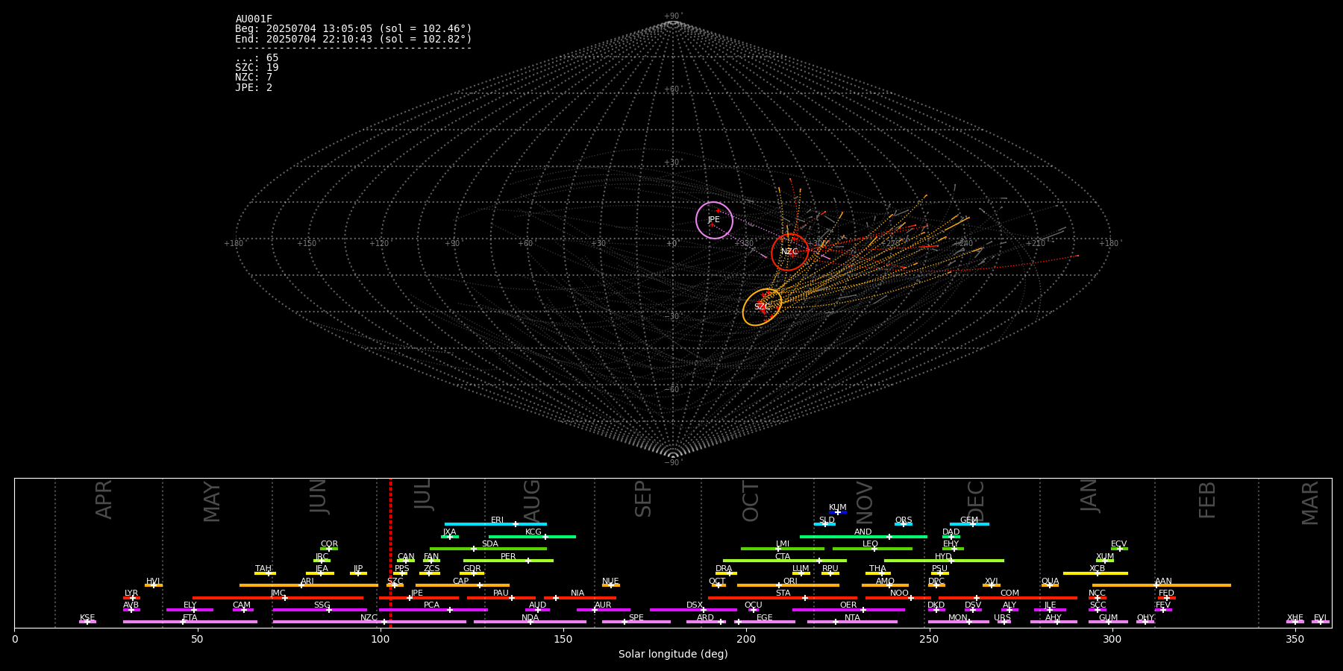Click the PCA shower bar in timeline
Image resolution: width=1343 pixels, height=671 pixels.
pos(433,610)
